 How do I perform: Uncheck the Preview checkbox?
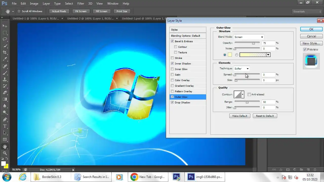pos(305,50)
